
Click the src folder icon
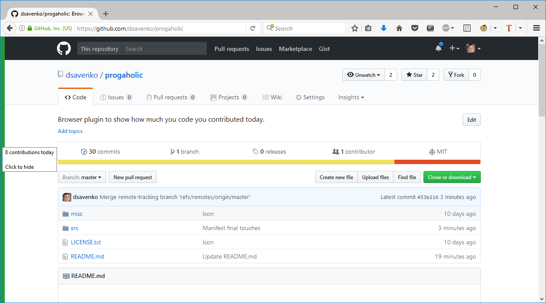pyautogui.click(x=66, y=228)
